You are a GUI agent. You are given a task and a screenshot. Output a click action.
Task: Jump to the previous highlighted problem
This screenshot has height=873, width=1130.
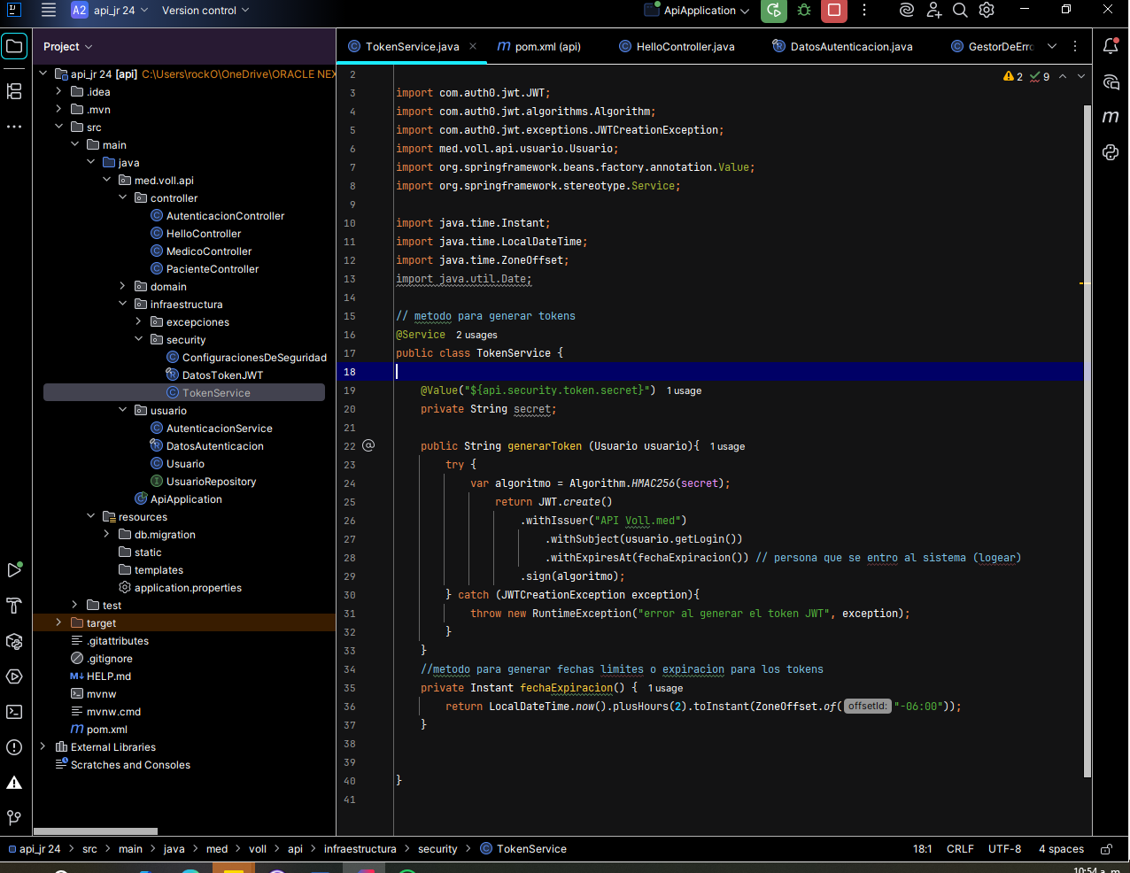[x=1063, y=77]
